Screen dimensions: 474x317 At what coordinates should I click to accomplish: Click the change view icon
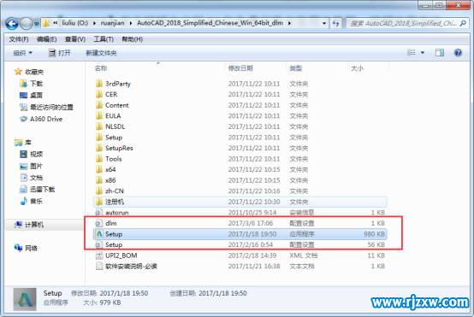412,53
